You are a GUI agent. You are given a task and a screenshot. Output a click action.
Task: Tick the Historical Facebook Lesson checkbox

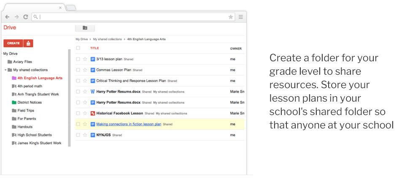pos(78,113)
